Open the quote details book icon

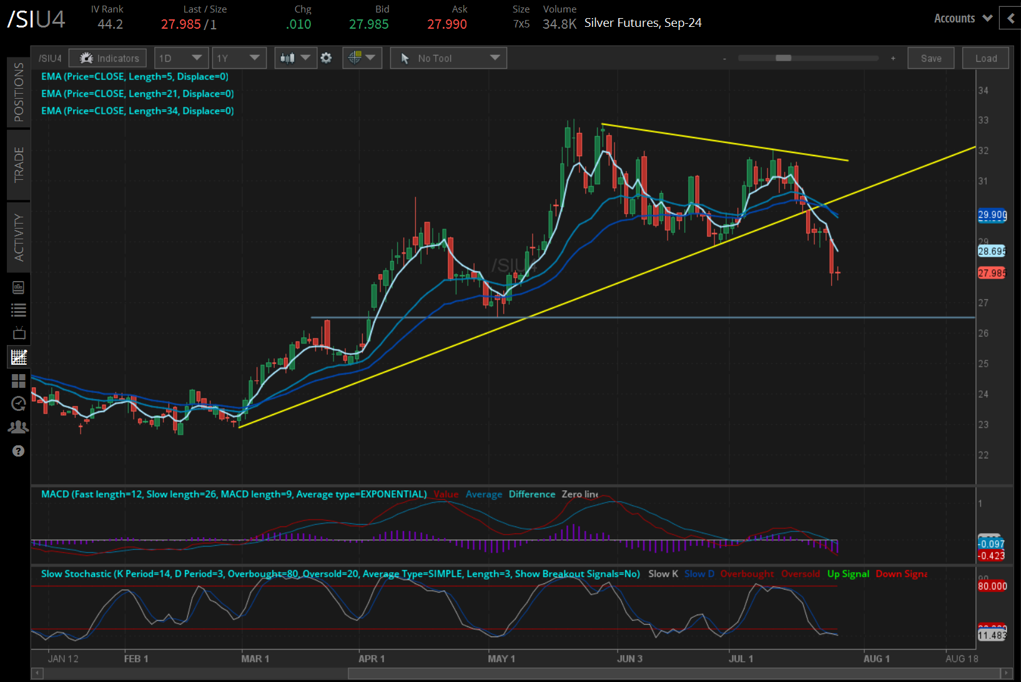click(18, 287)
